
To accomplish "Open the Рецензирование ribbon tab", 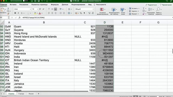I will (78, 5).
